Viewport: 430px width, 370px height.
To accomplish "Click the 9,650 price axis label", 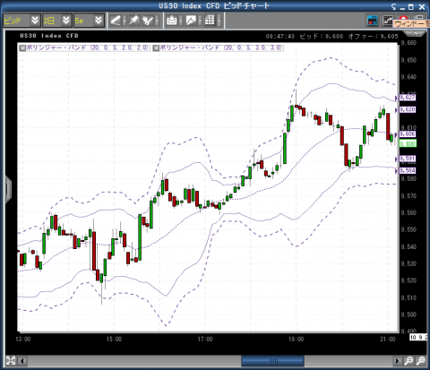I will 408,60.
